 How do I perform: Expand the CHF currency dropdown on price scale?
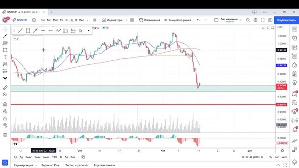coord(280,27)
